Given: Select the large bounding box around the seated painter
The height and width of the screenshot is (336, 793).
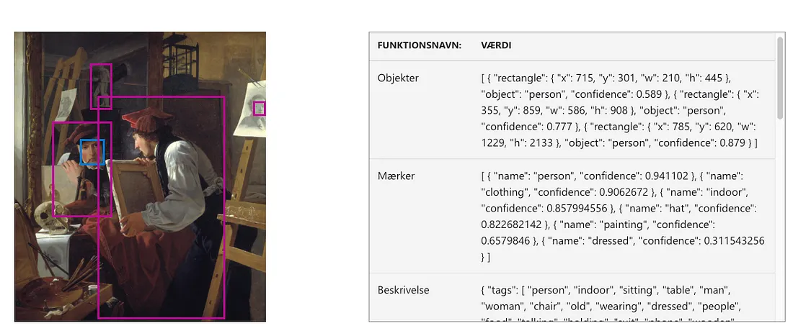Looking at the screenshot, I should point(161,207).
